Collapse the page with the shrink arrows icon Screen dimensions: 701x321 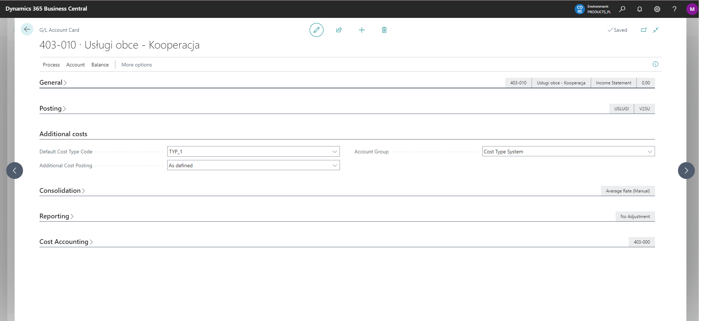656,30
